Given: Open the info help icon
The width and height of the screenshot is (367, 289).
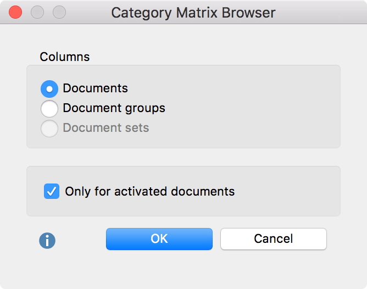Looking at the screenshot, I should [47, 241].
